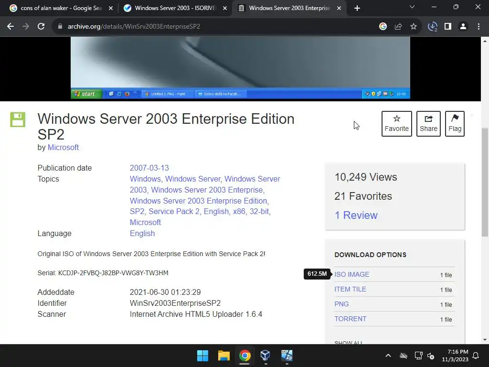Close the archive.org Enterprise tab
Image resolution: width=489 pixels, height=367 pixels.
pos(339,8)
